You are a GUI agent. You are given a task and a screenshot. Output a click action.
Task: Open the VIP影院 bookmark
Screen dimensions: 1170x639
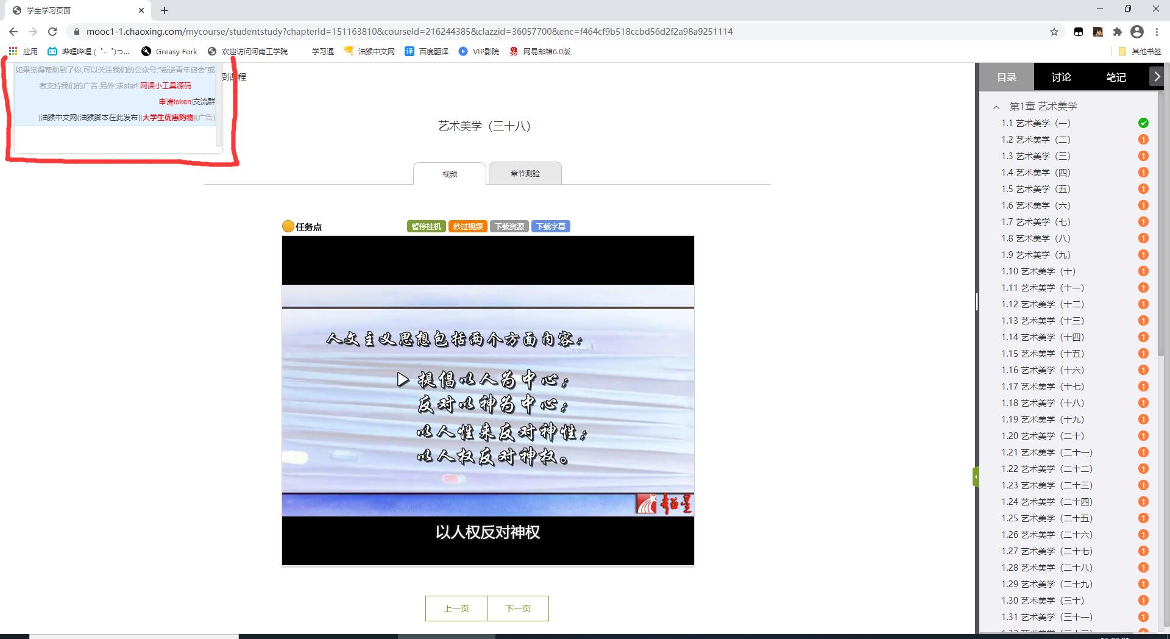click(x=481, y=51)
